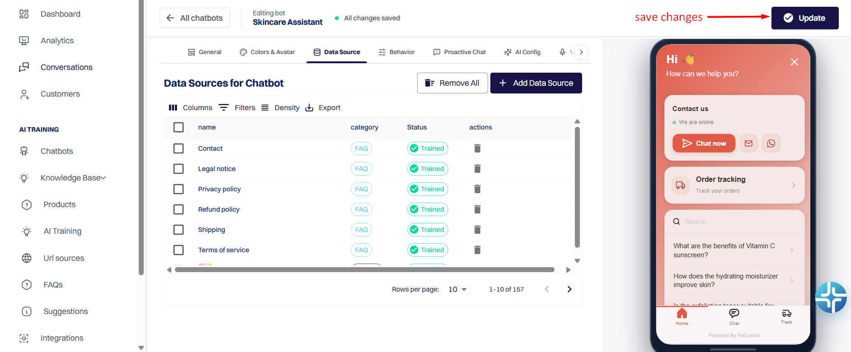Close the chat widget preview

point(795,62)
